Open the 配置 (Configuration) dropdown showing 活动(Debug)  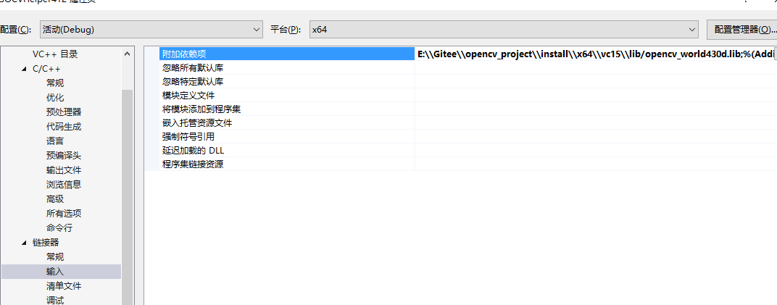coord(151,30)
